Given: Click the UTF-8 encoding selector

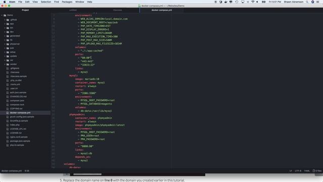Looking at the screenshot, I should point(298,171).
